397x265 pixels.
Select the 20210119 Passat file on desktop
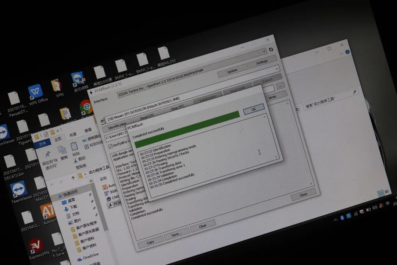coord(15,104)
